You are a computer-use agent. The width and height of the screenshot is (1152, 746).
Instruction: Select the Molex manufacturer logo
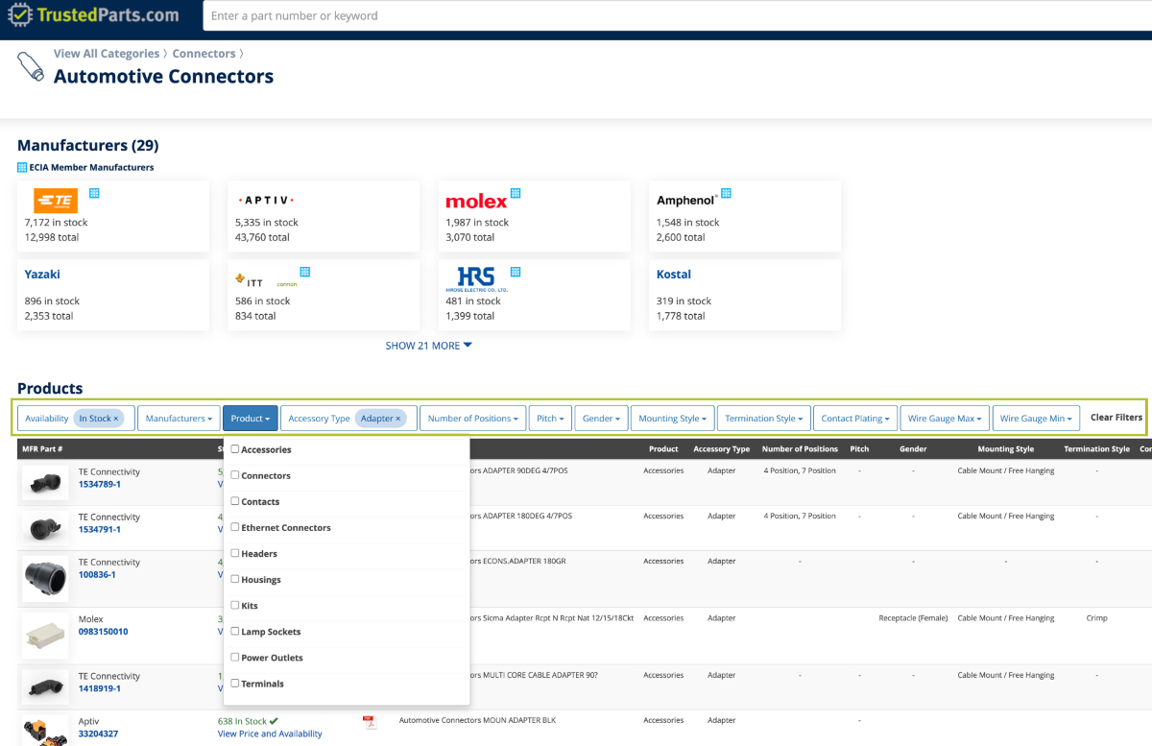click(476, 202)
